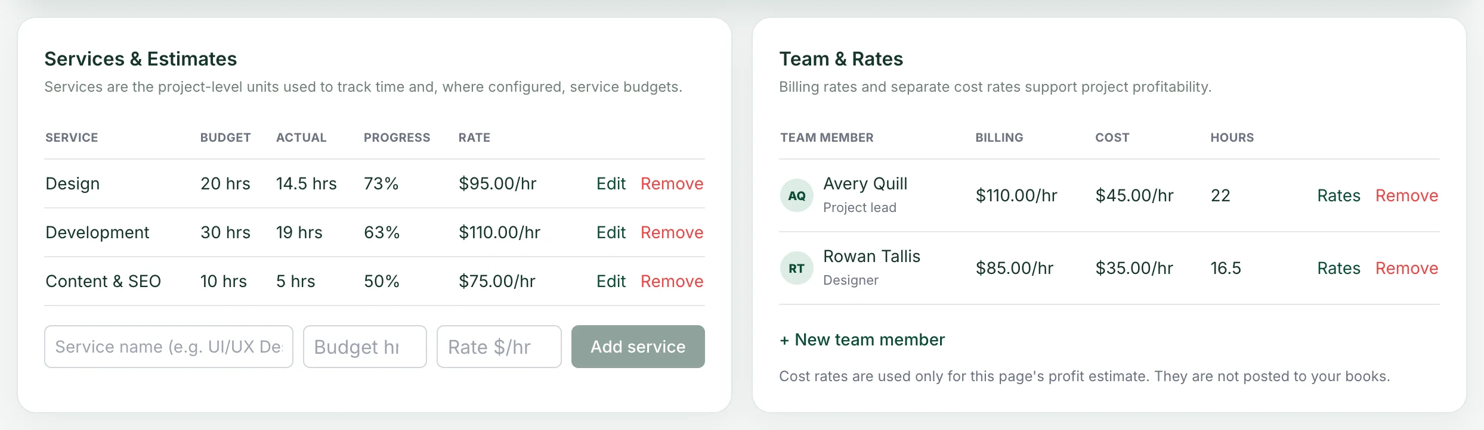Click the 63% progress value
The image size is (1484, 430).
382,232
